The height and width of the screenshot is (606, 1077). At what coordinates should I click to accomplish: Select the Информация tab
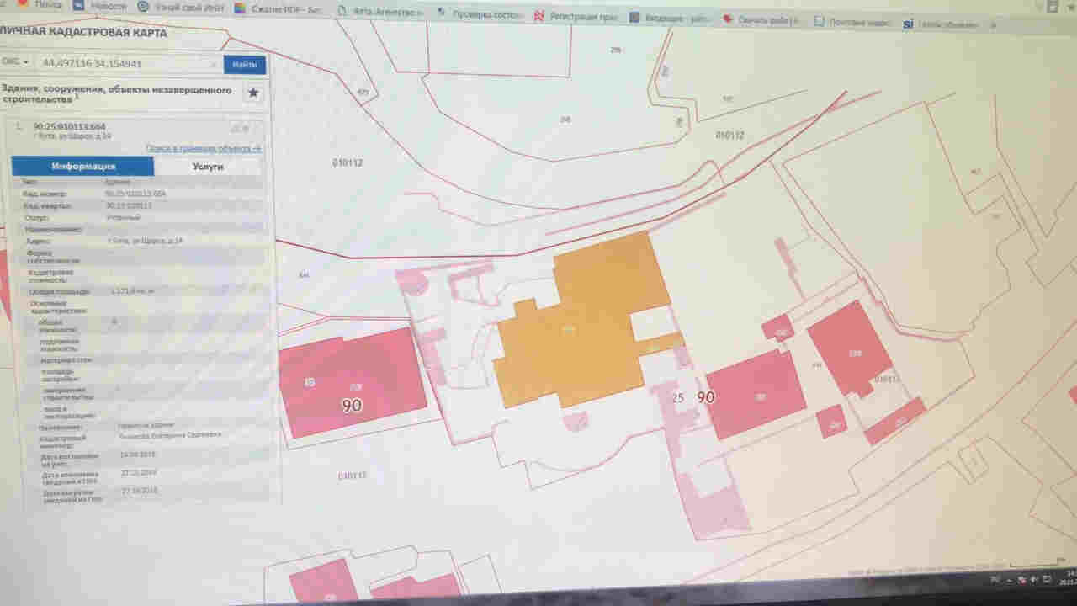point(82,167)
